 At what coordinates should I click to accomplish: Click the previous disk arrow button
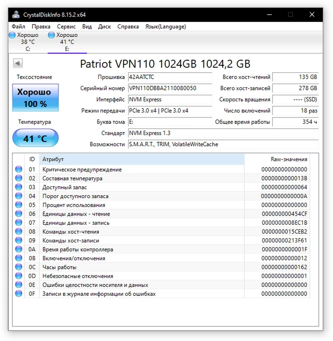(18, 63)
